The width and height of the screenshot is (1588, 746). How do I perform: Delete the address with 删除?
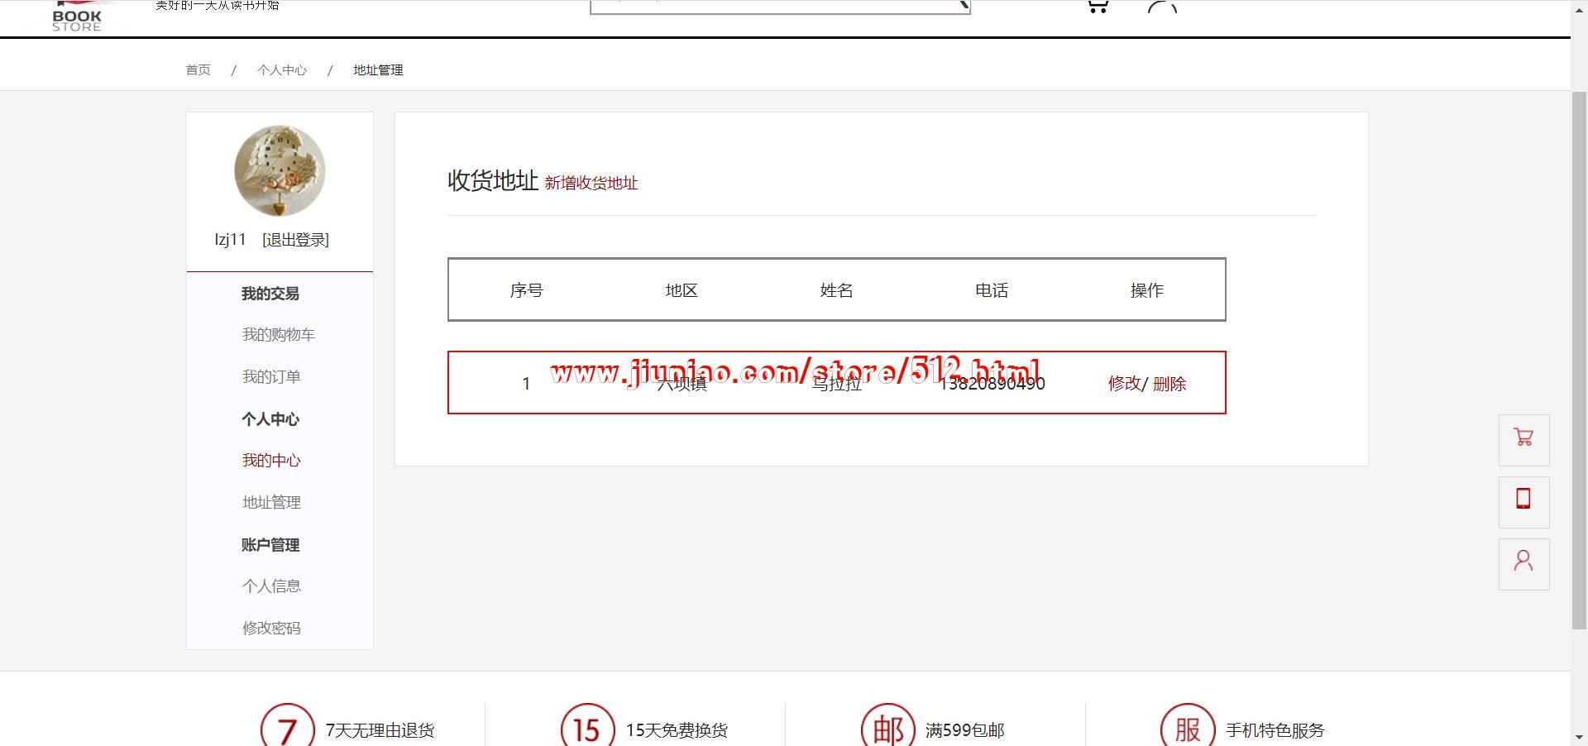(x=1169, y=384)
